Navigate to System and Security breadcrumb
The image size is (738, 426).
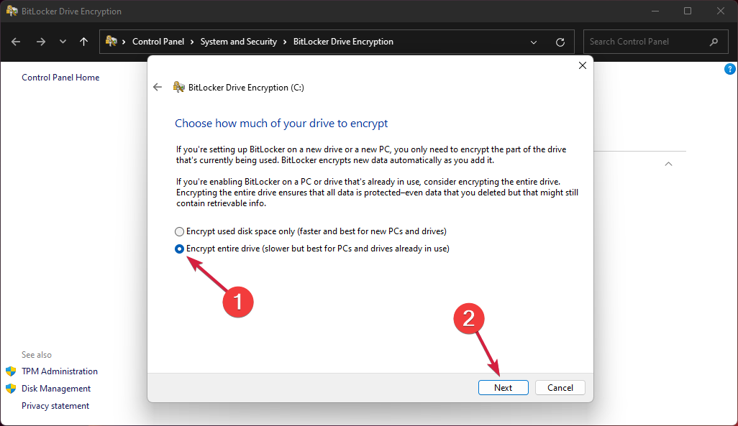[239, 42]
